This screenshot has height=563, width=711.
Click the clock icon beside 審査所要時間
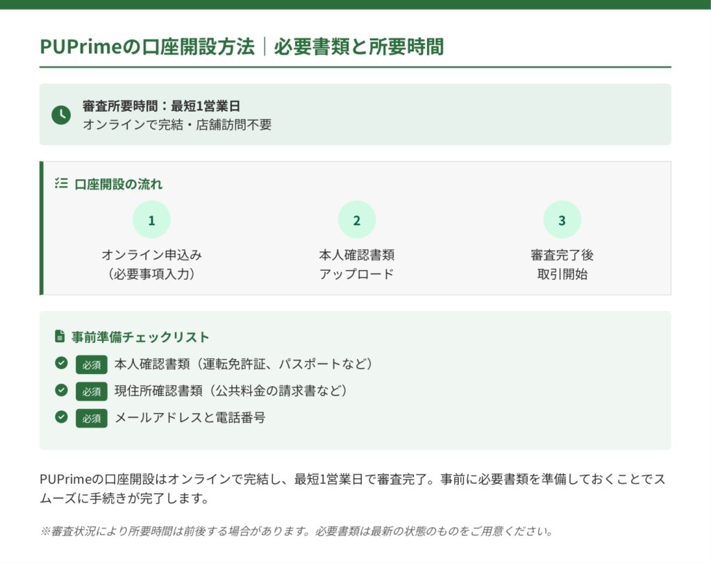click(61, 115)
